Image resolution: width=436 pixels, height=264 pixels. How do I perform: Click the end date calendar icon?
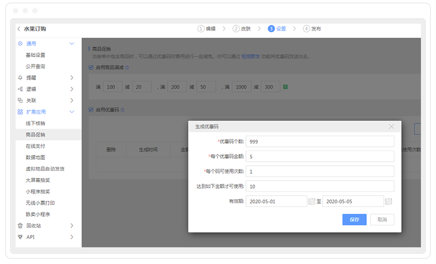click(388, 201)
